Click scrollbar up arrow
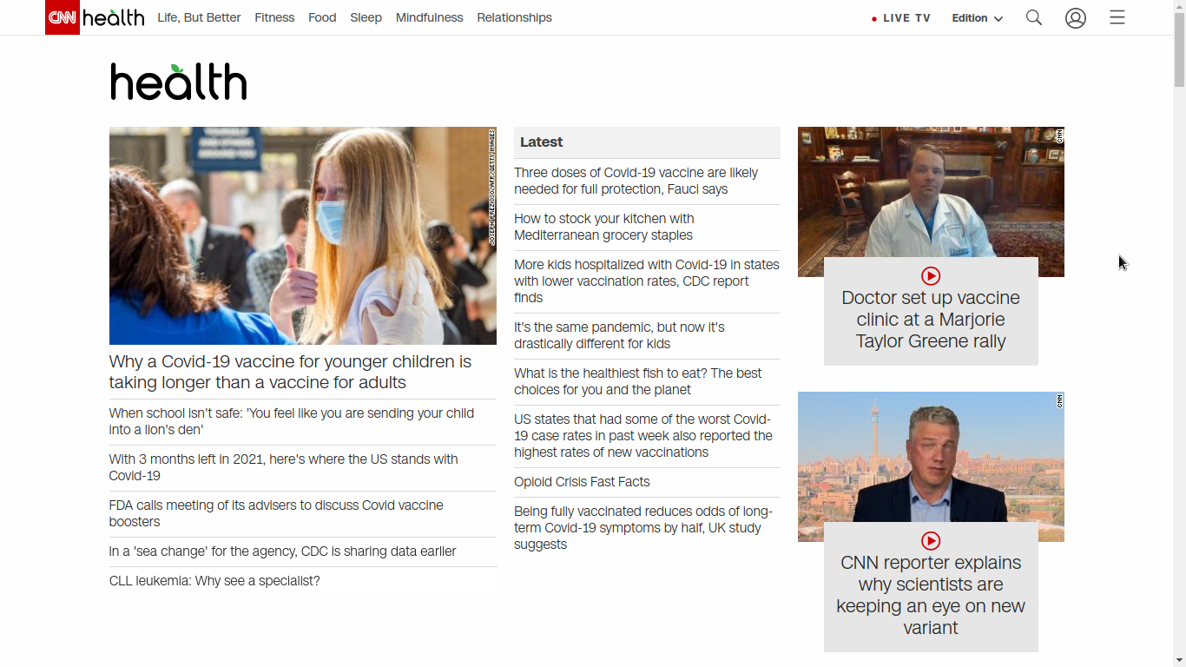 coord(1179,5)
